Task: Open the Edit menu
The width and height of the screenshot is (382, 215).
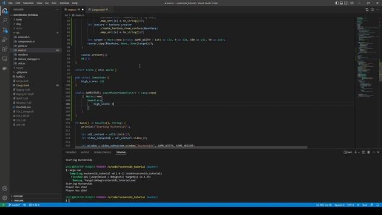Action: click(18, 3)
